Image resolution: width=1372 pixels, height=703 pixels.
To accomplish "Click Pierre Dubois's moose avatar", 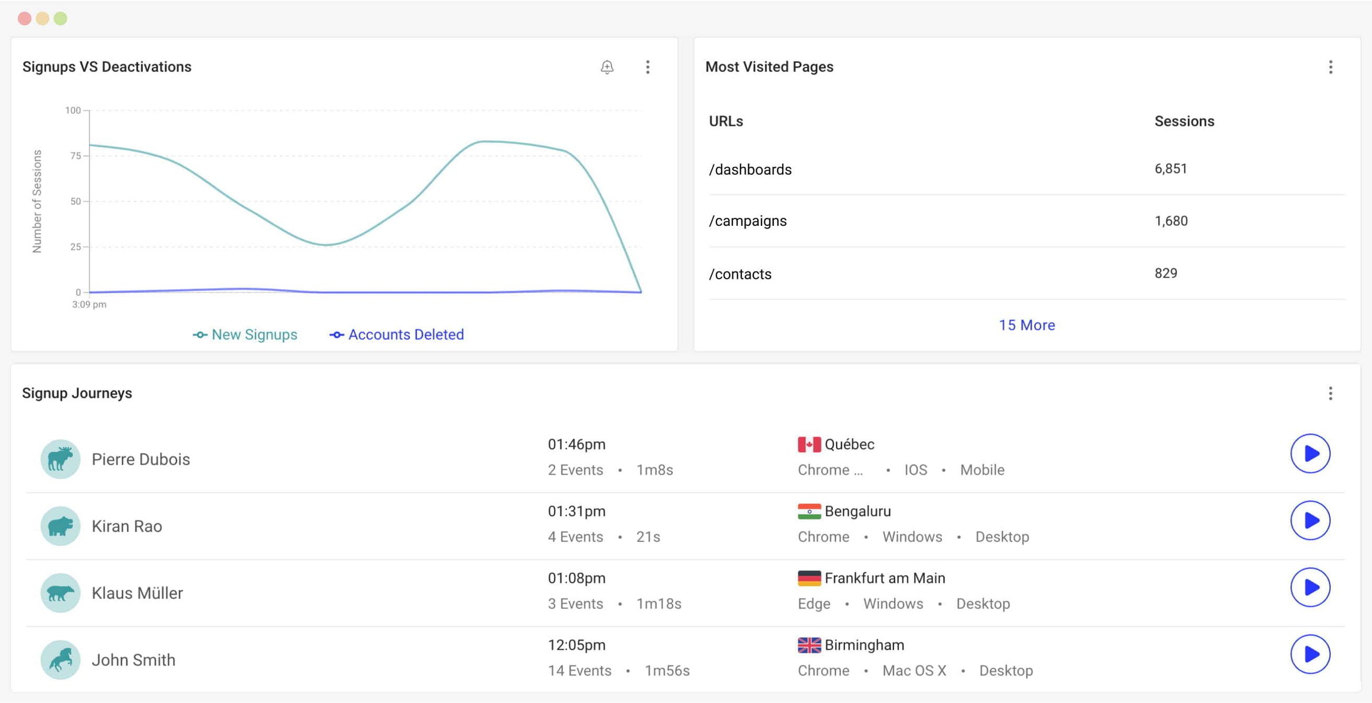I will tap(60, 459).
